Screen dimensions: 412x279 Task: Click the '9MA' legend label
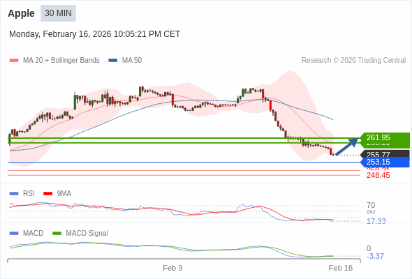click(x=64, y=194)
